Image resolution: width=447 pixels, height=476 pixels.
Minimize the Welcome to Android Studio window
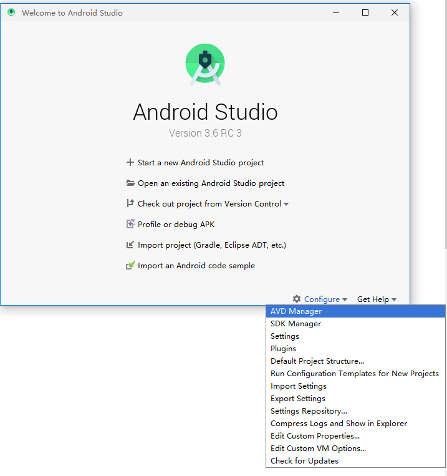pyautogui.click(x=336, y=12)
